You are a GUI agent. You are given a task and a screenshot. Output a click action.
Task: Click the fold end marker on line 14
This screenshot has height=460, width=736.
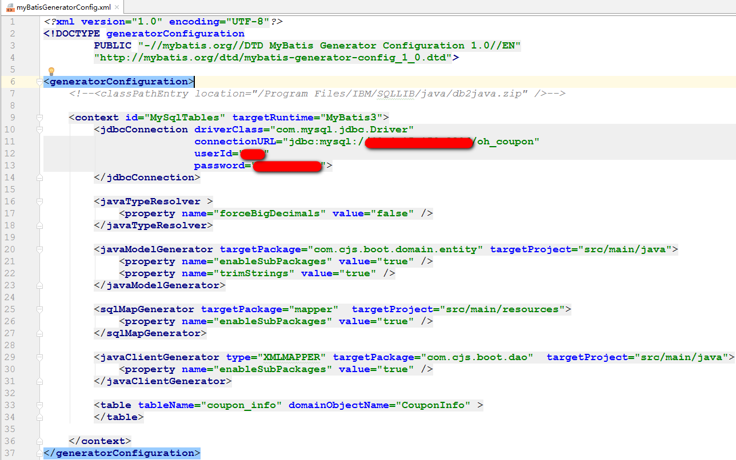pos(39,177)
